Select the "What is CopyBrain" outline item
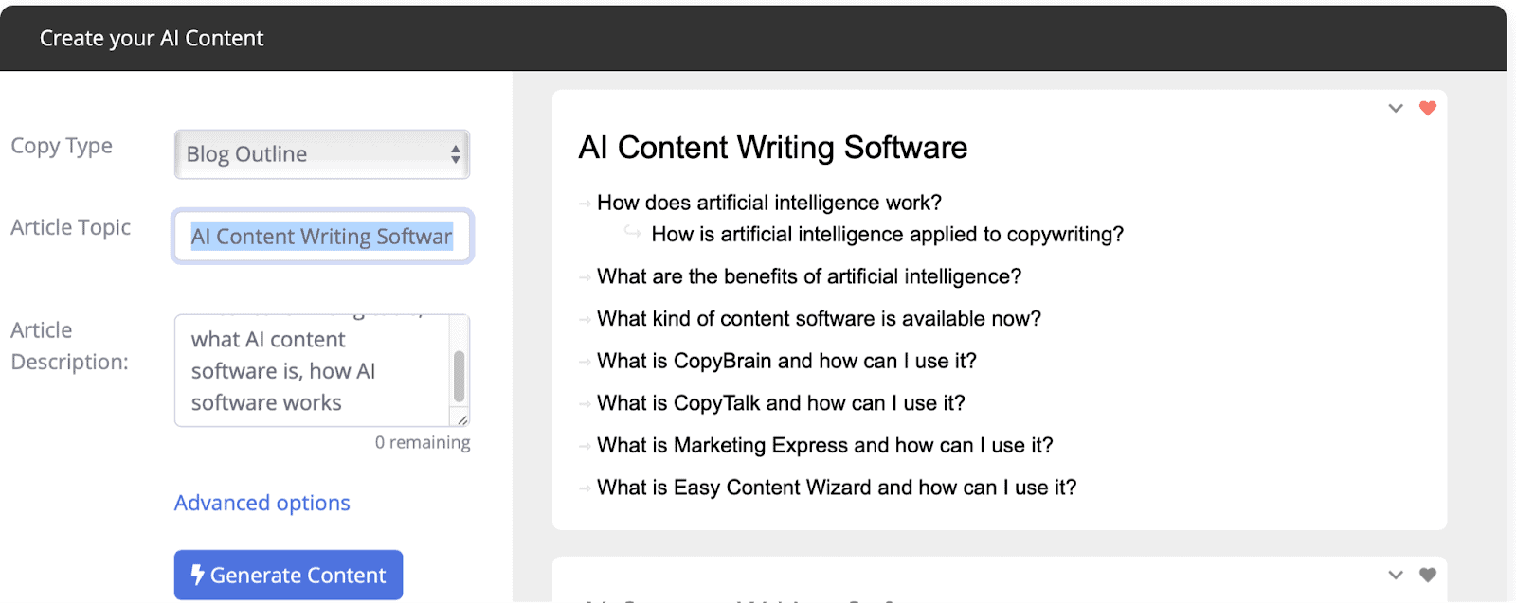Screen dimensions: 1516x603 click(x=785, y=361)
